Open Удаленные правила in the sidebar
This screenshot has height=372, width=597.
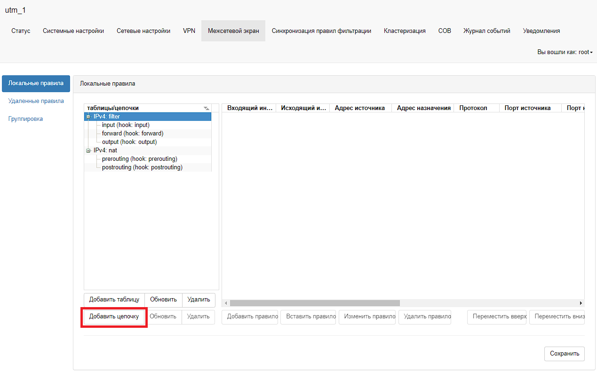tap(36, 101)
